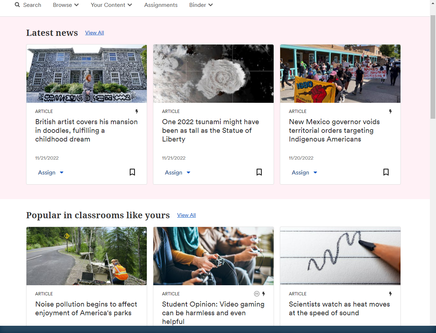Toggle the bookmark on the British artist article
This screenshot has width=436, height=333.
(x=132, y=172)
